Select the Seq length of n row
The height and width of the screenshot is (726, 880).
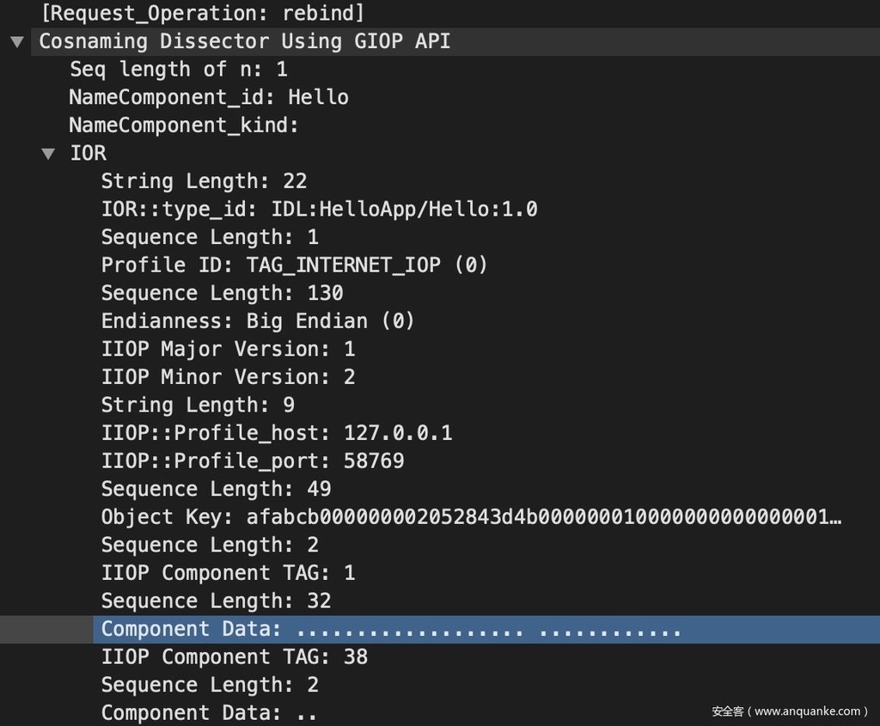tap(178, 70)
